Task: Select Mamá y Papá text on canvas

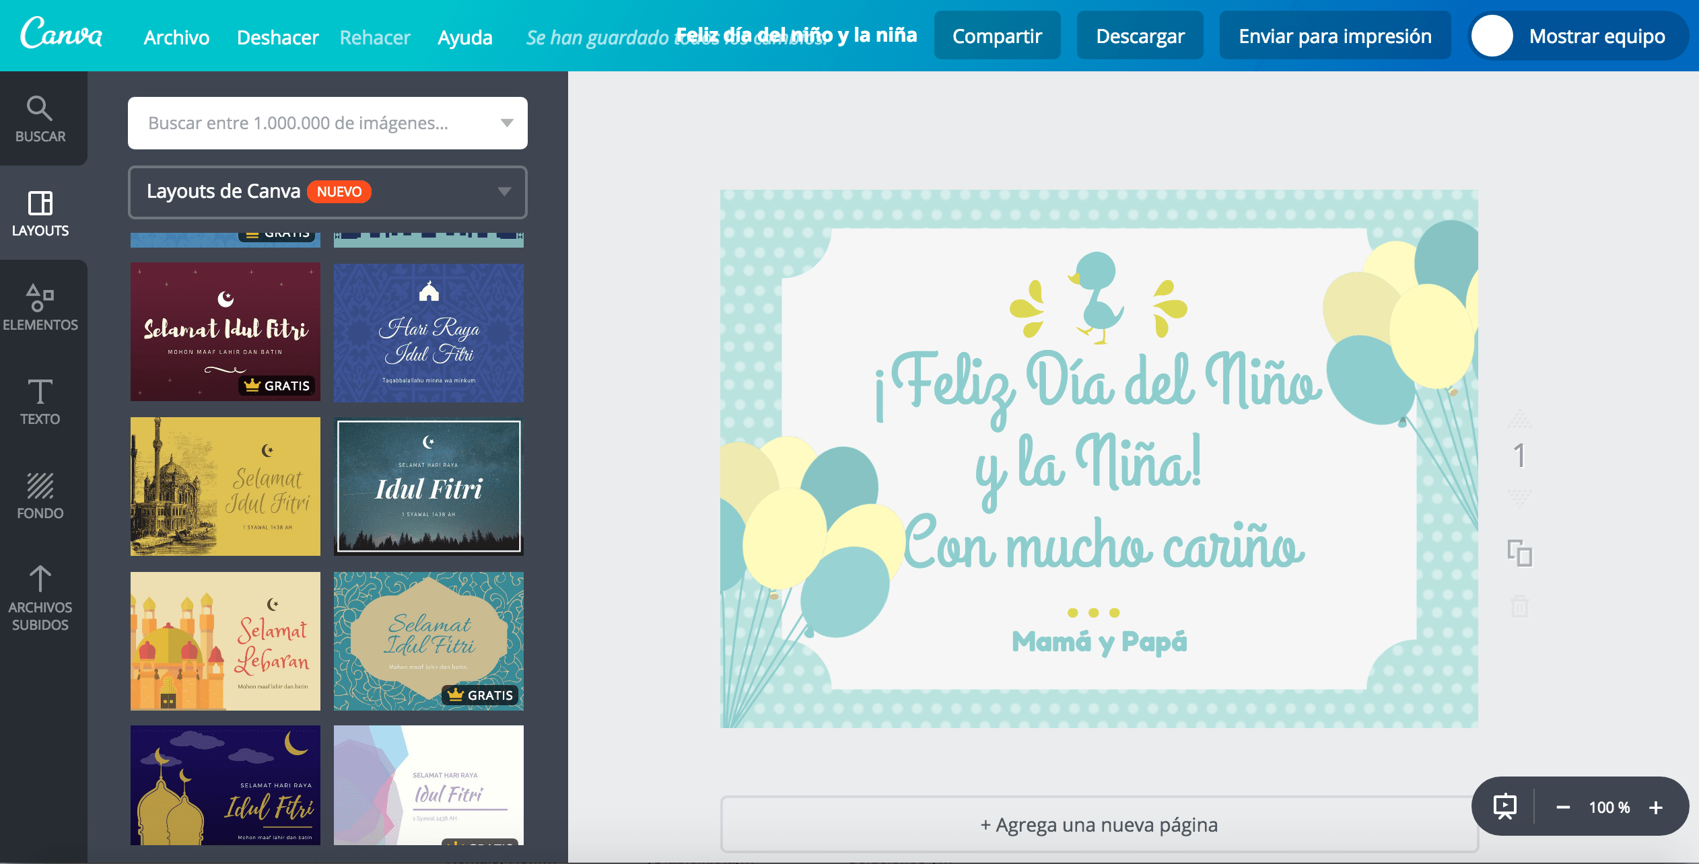Action: point(1099,642)
